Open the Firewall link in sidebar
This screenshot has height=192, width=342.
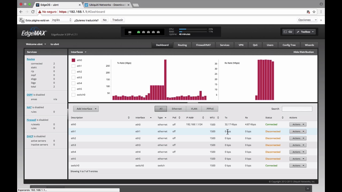coord(31,120)
